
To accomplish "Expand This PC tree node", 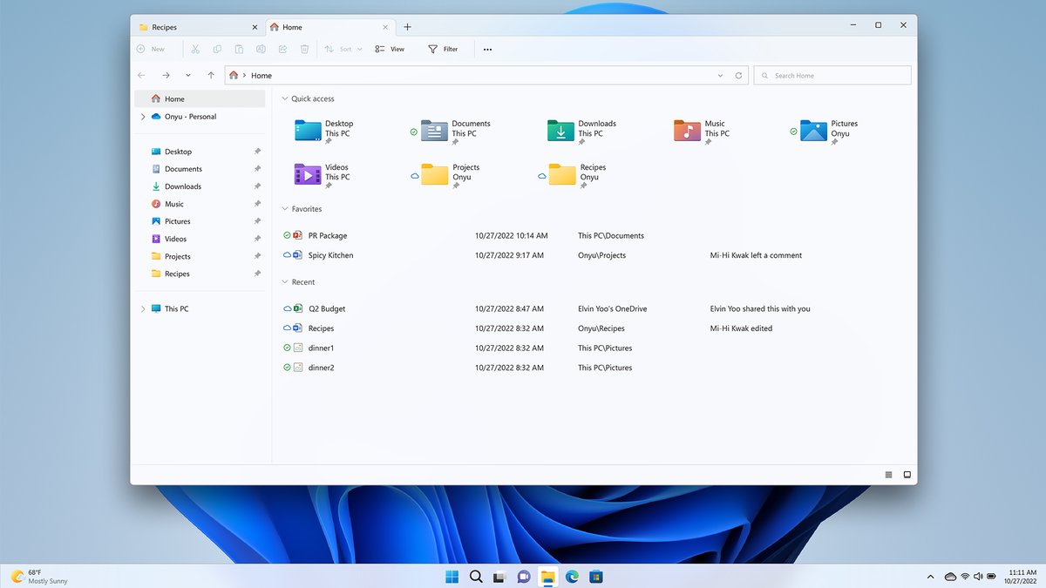I will (x=143, y=309).
